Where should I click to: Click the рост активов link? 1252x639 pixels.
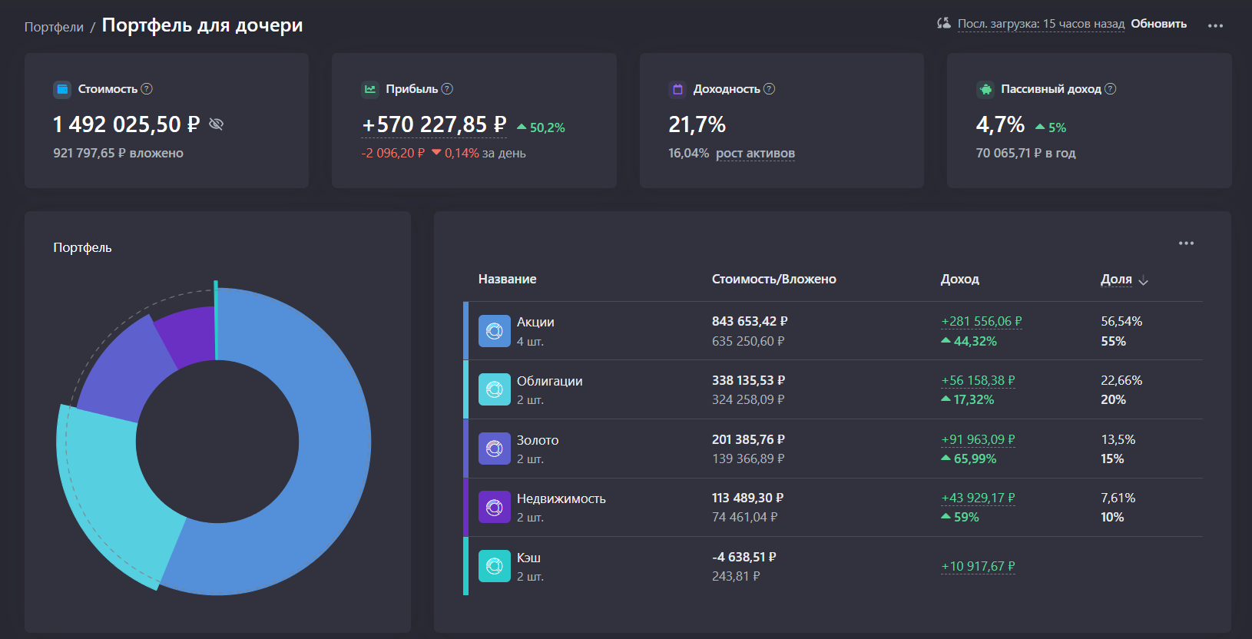point(755,153)
